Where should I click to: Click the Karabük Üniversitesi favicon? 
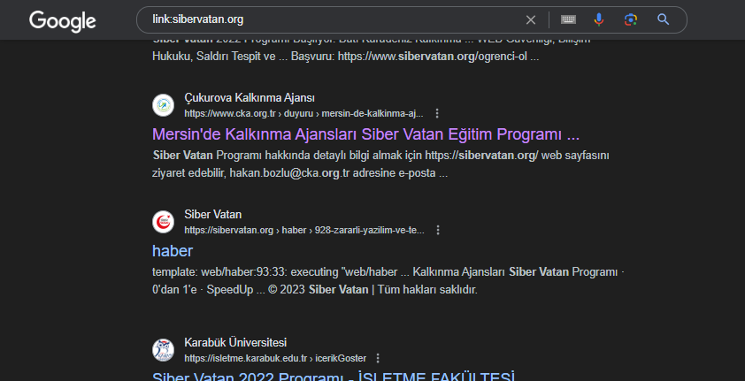coord(163,350)
